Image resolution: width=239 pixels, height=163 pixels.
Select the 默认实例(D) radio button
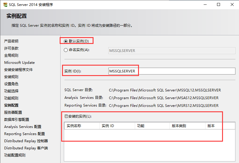click(66, 41)
